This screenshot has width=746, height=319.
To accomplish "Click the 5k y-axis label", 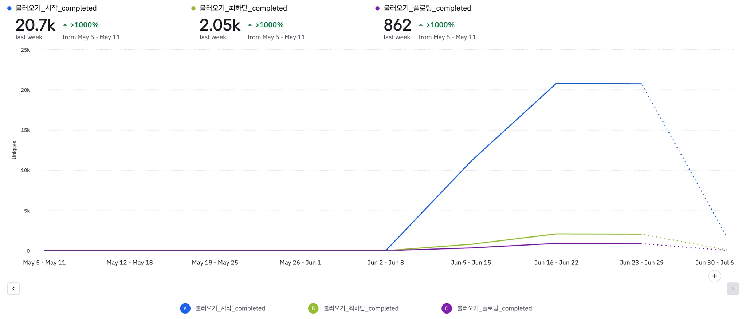I will [27, 211].
